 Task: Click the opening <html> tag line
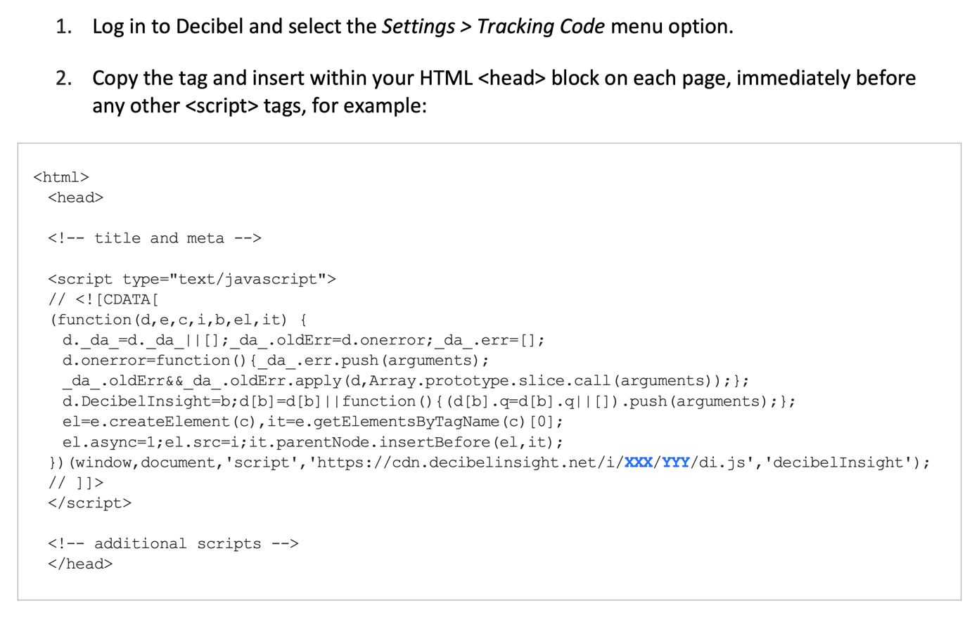coord(61,177)
